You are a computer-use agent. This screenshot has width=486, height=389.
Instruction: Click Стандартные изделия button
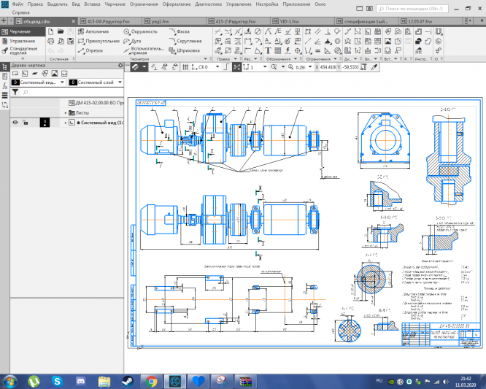(x=23, y=51)
